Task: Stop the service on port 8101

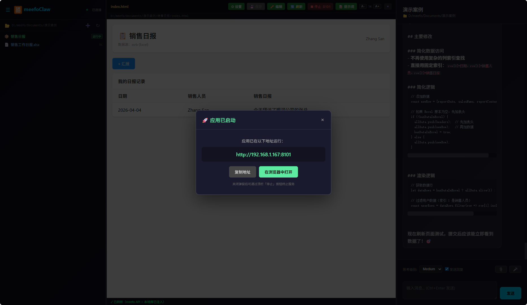Action: [x=320, y=6]
